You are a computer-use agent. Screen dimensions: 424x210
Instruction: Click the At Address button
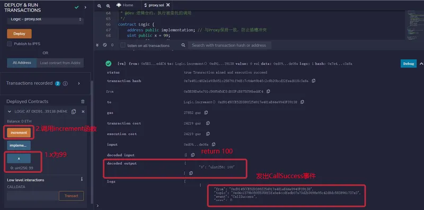(22, 63)
